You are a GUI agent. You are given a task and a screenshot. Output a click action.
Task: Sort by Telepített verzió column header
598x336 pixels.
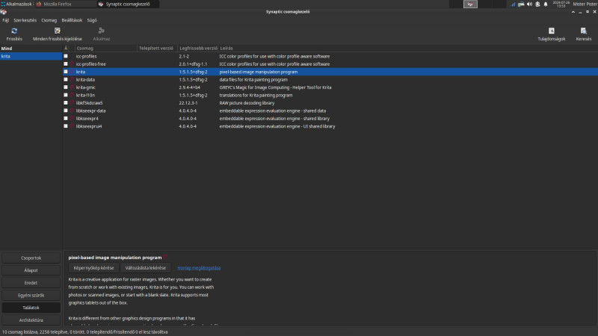point(157,49)
